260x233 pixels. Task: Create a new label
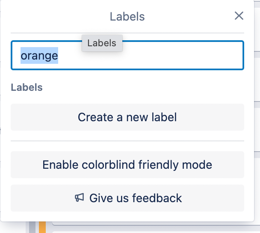click(127, 117)
